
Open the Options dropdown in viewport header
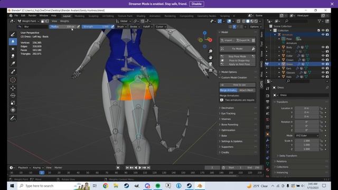(x=256, y=27)
